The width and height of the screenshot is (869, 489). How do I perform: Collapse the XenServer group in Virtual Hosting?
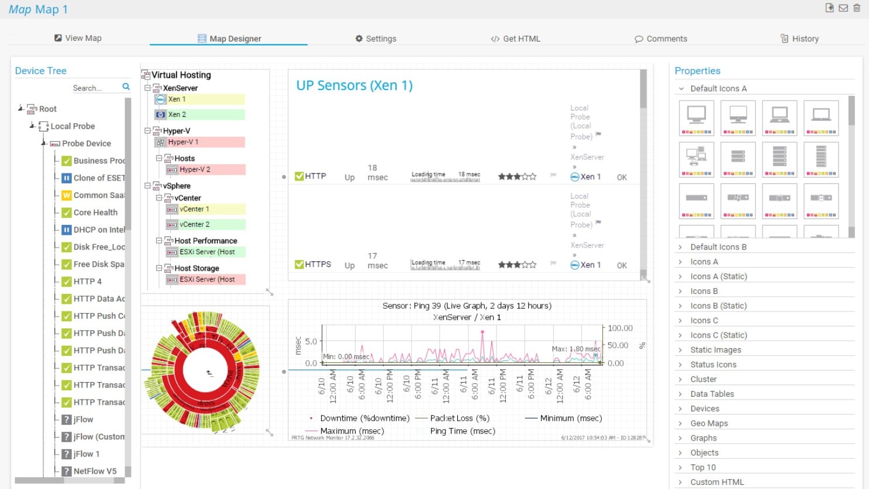[147, 88]
